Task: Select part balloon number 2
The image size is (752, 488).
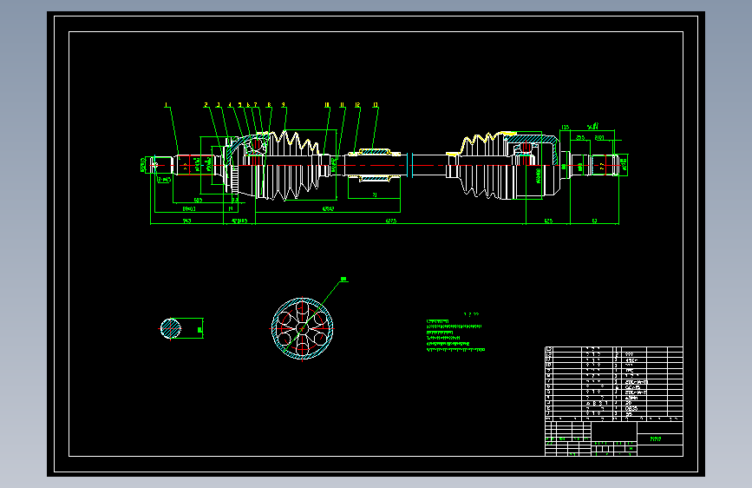Action: (206, 105)
